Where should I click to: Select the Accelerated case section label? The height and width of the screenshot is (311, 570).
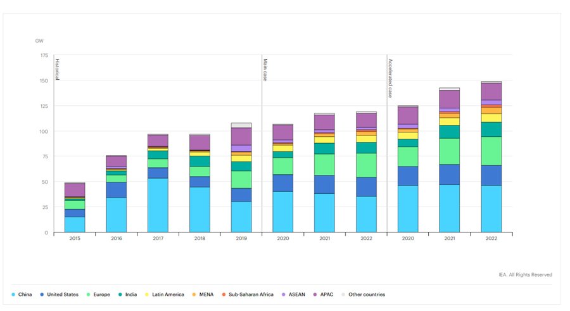tap(390, 78)
